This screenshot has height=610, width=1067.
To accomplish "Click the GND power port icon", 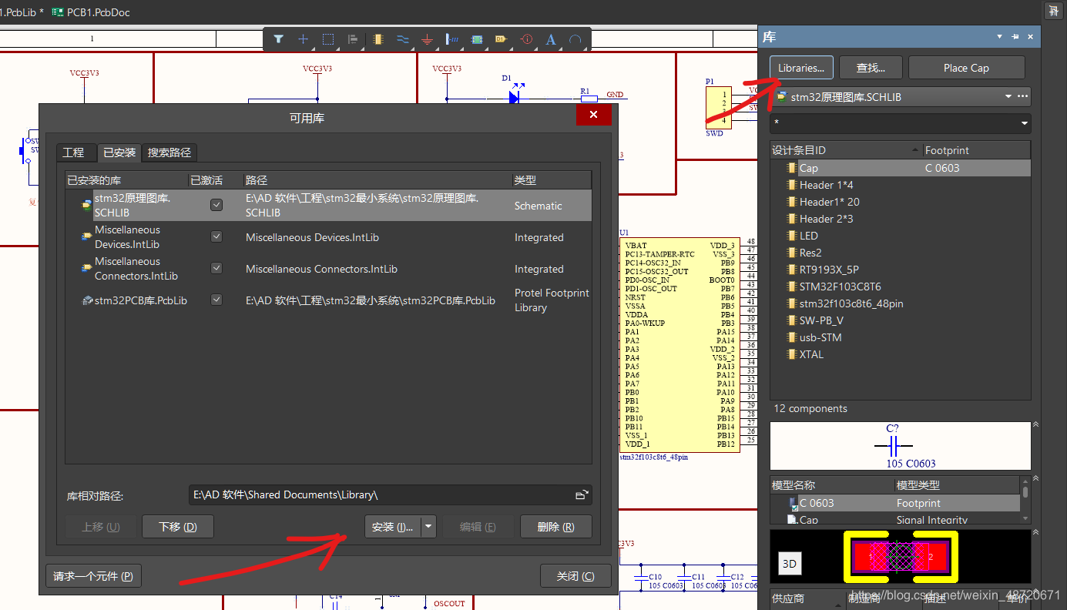I will pos(427,39).
